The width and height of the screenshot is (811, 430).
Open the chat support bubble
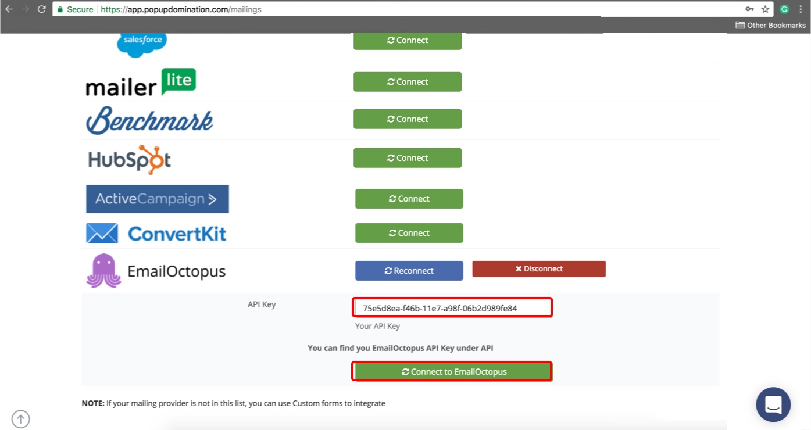coord(773,404)
